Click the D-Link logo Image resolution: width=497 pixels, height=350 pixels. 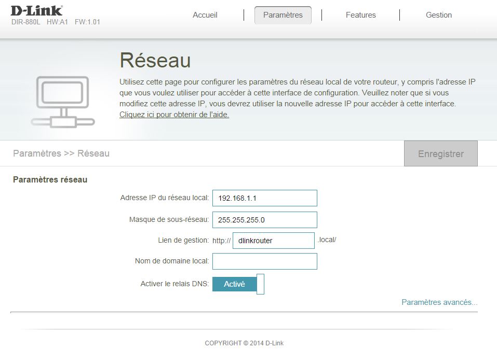pos(36,10)
